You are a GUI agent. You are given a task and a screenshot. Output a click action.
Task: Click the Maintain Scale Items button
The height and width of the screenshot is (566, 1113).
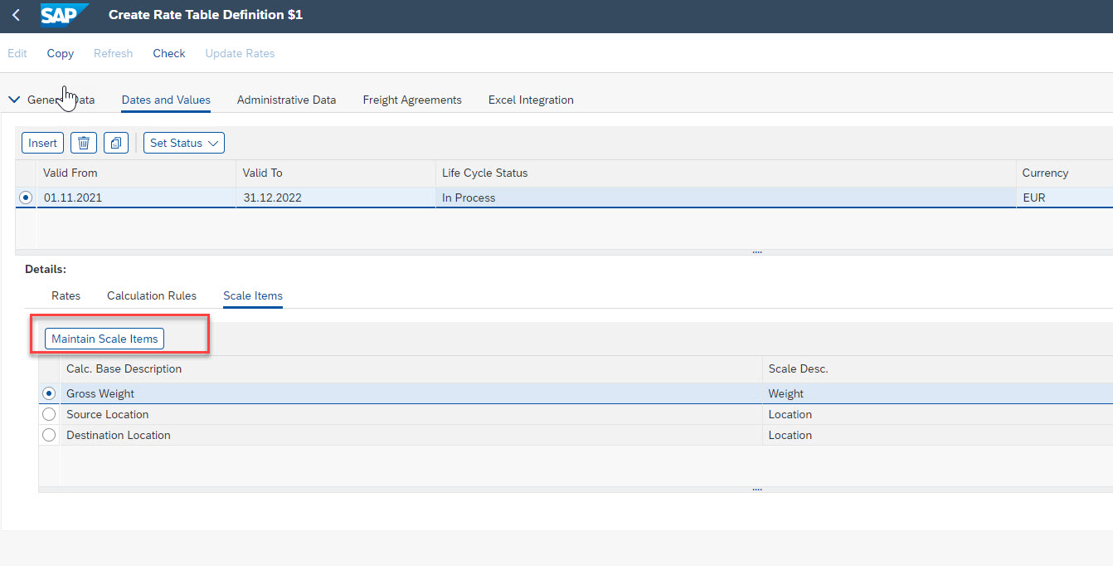(x=104, y=339)
